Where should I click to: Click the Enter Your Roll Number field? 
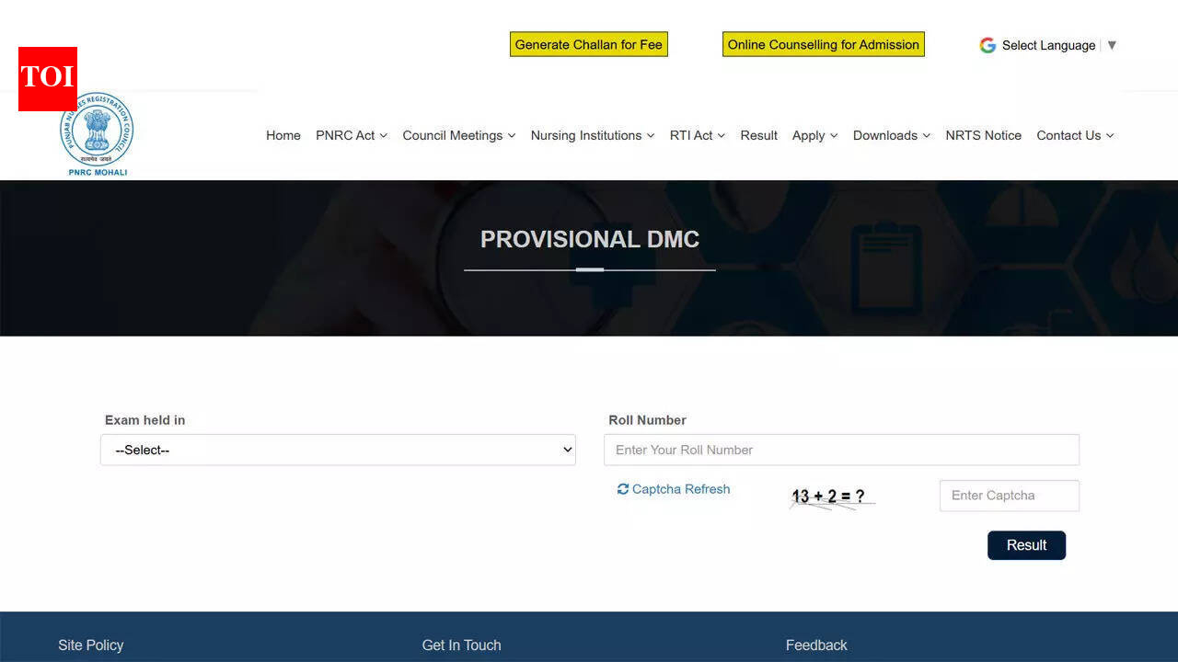coord(841,450)
